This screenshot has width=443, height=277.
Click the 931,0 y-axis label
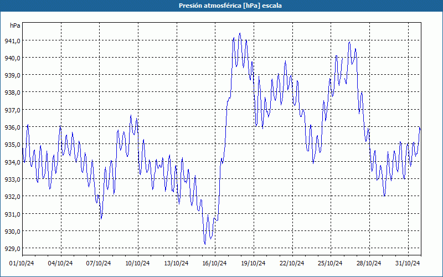12,214
